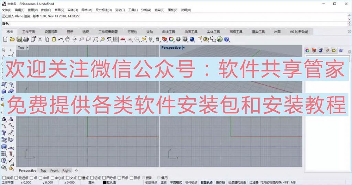Save the model with the floppy disk icon
This screenshot has width=352, height=185.
point(19,39)
